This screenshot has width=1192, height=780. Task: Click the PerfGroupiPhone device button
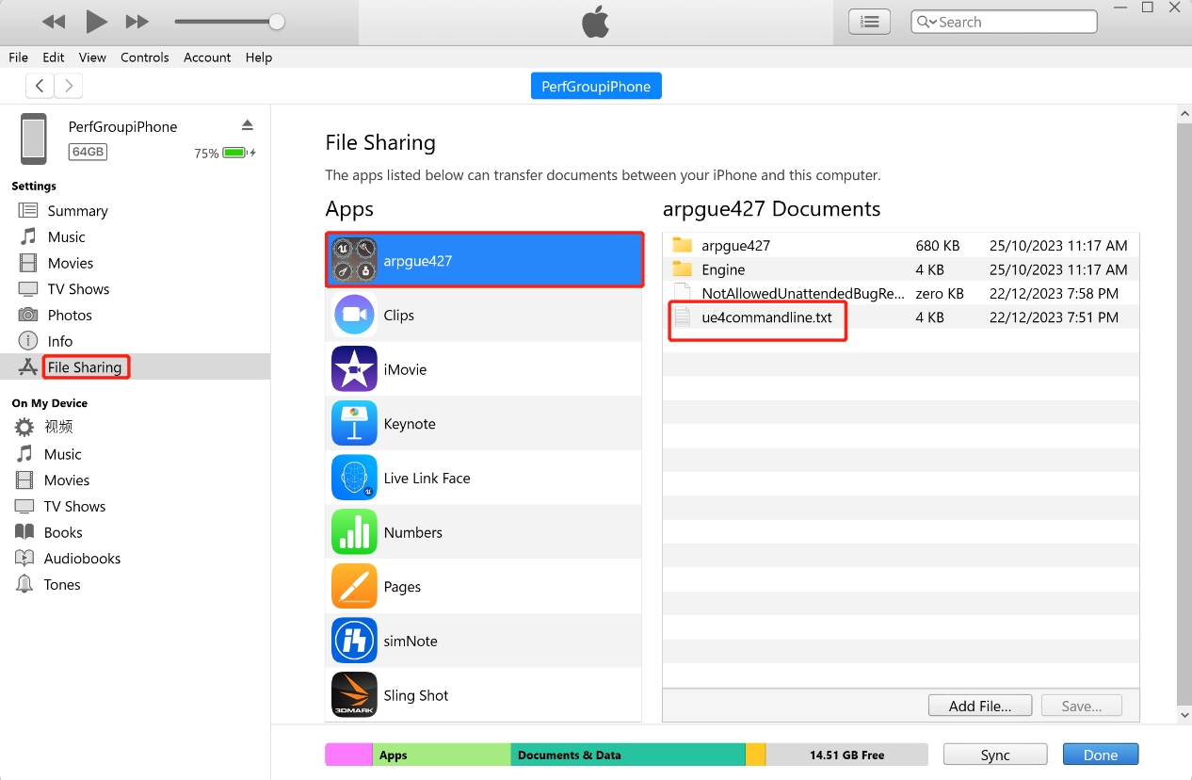tap(596, 86)
